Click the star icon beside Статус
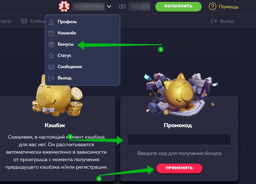The height and width of the screenshot is (184, 256). [51, 56]
